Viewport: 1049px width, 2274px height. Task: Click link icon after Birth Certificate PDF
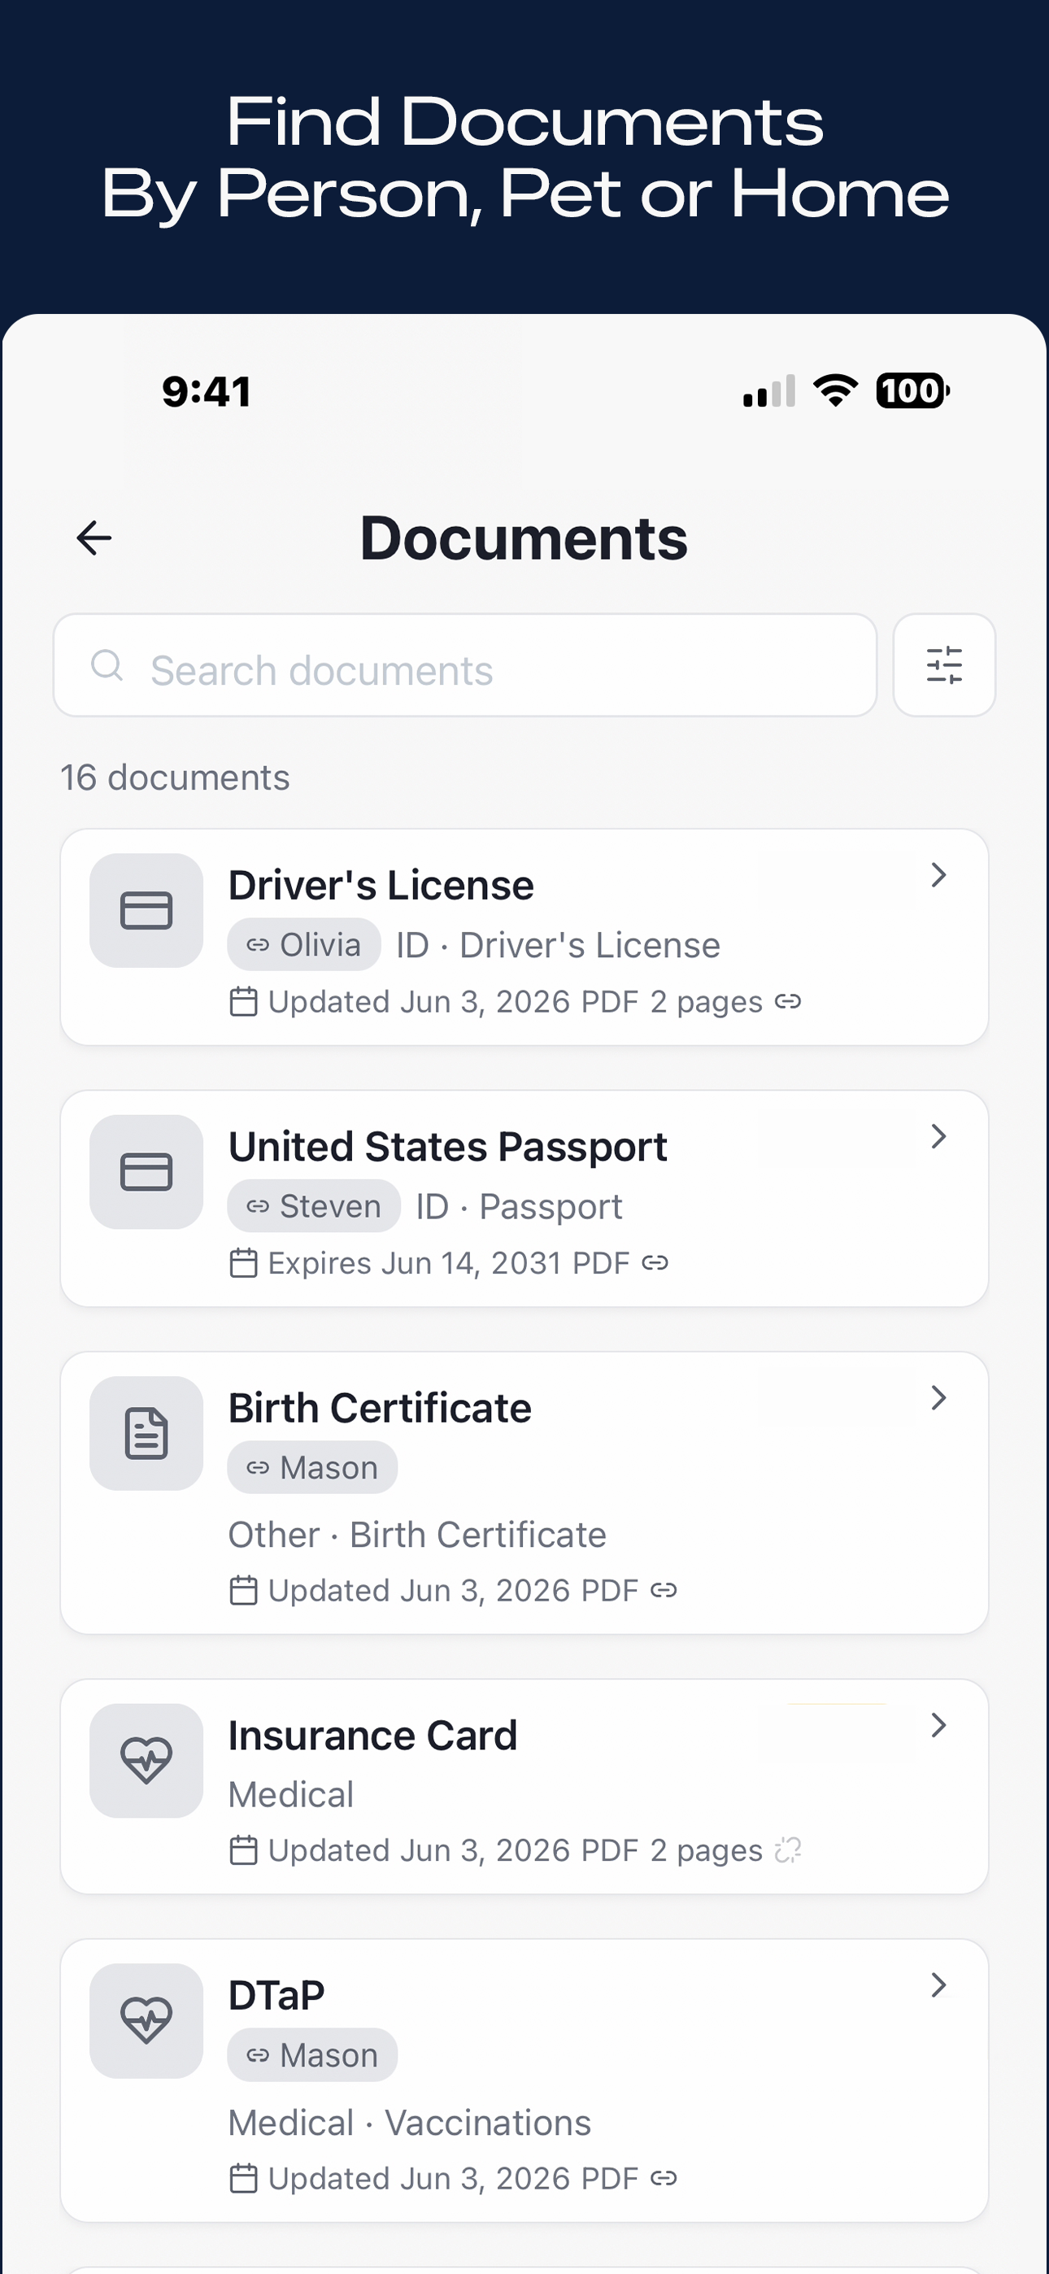tap(664, 1590)
